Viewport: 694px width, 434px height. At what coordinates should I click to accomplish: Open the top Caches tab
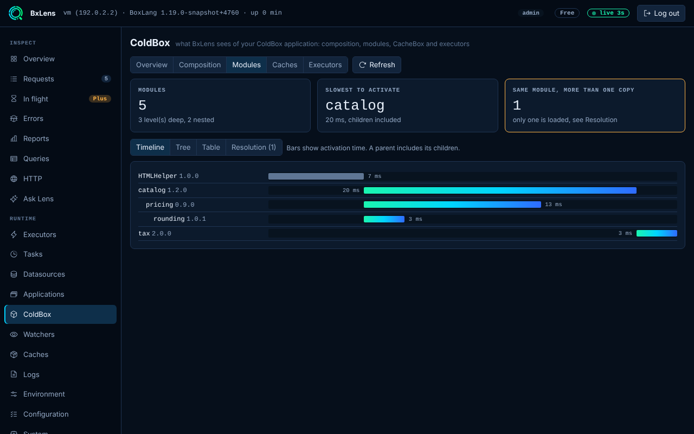pos(285,65)
